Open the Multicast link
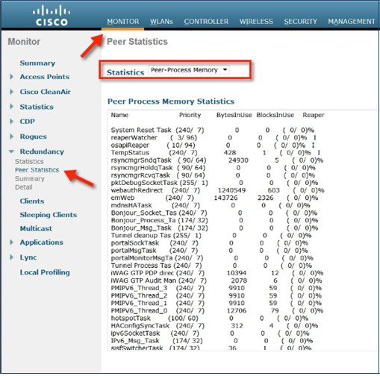 pyautogui.click(x=36, y=228)
